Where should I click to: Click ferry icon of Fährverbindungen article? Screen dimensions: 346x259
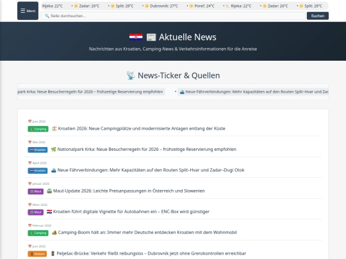click(53, 170)
